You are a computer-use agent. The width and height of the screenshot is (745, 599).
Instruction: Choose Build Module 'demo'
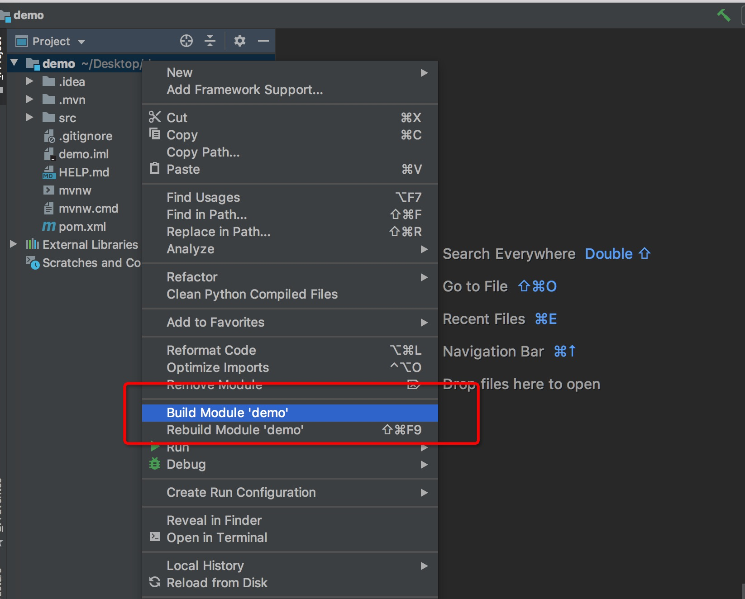tap(227, 413)
